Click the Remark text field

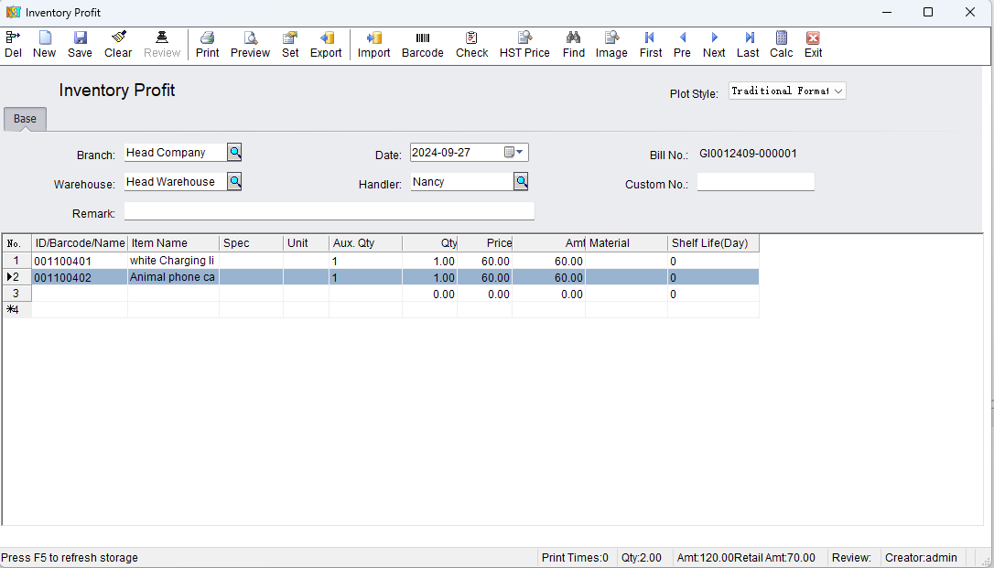point(329,212)
